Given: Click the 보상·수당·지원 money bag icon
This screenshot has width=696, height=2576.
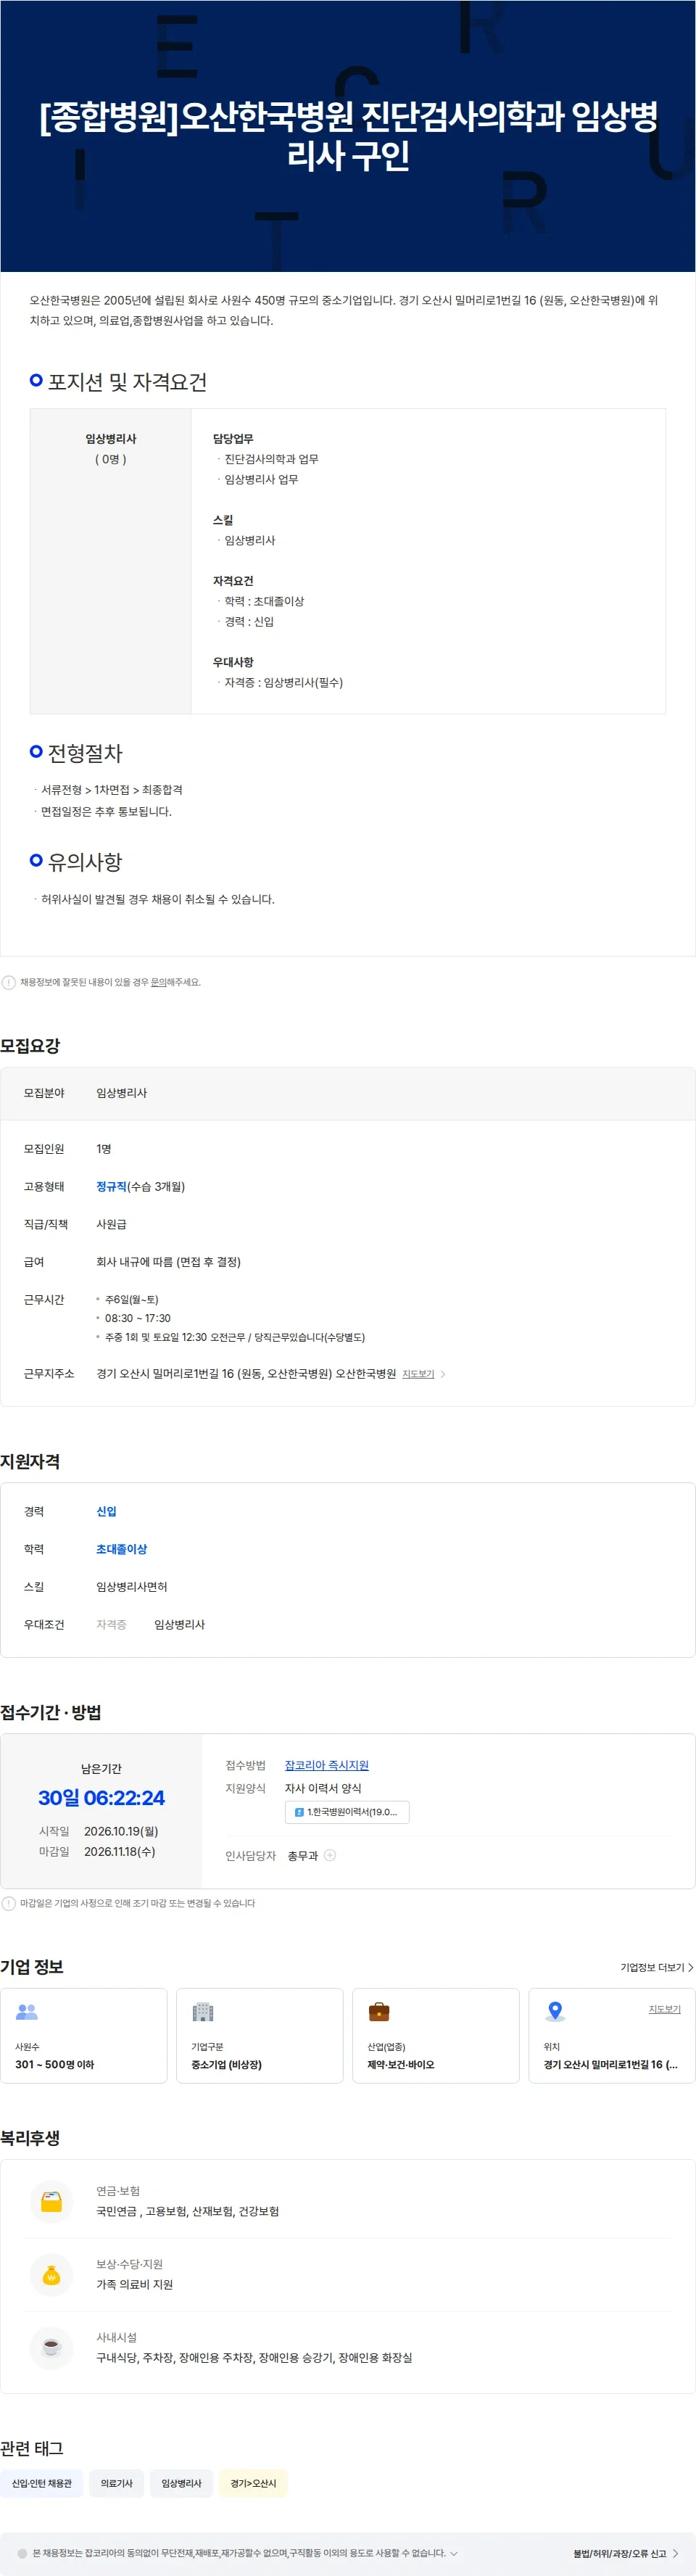Looking at the screenshot, I should [52, 2276].
